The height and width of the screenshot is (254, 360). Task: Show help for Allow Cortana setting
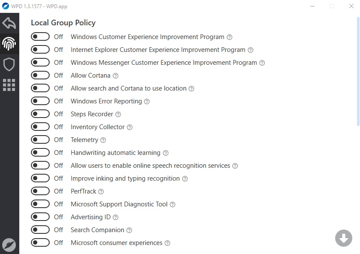(x=115, y=76)
